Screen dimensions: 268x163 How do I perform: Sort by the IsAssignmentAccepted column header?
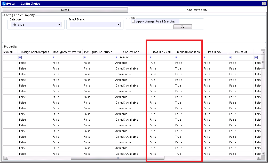tap(34, 52)
